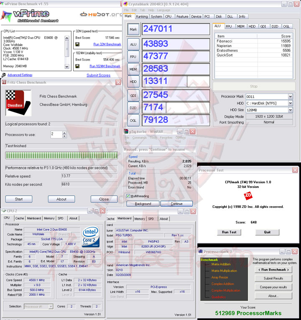Click the floppy save icon beside Run 1024M Benchmark

(77, 66)
